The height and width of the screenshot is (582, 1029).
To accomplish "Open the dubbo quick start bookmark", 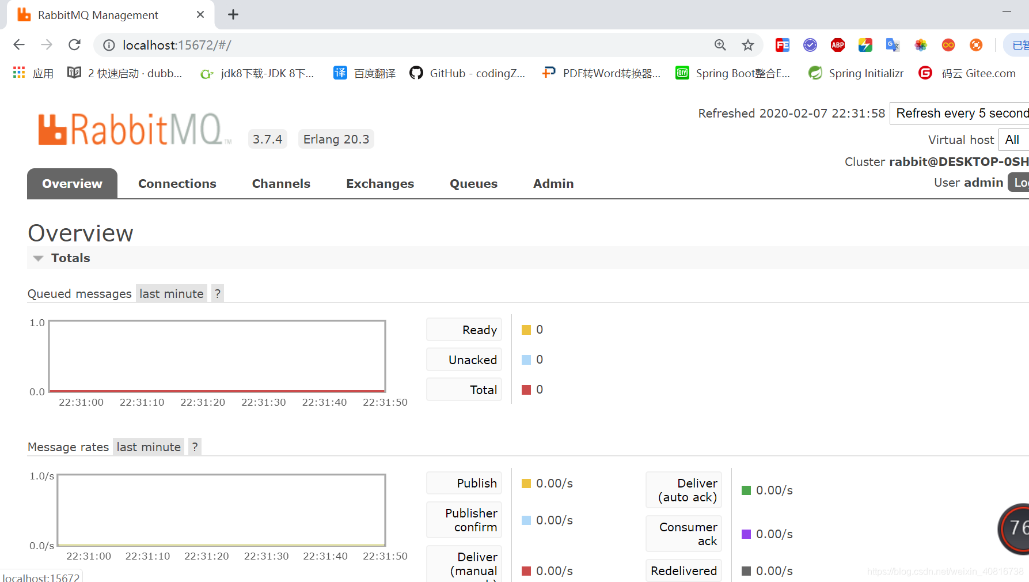I will point(125,73).
